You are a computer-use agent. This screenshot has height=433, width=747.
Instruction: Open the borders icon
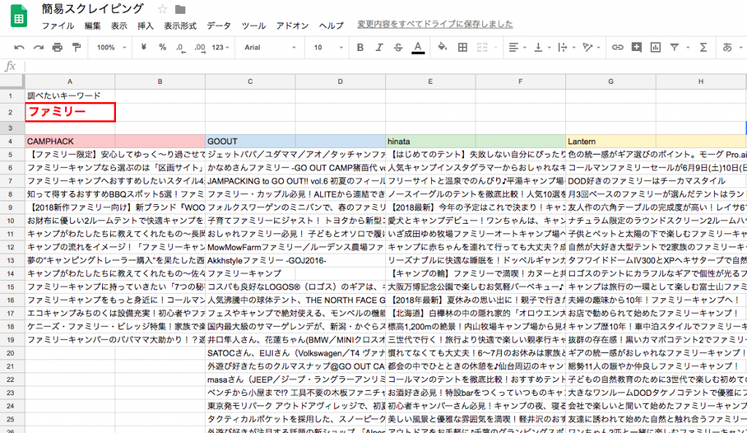coord(462,47)
